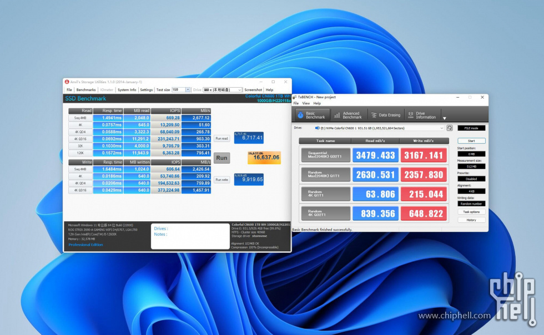Open the File menu in TxBENCH

click(296, 103)
